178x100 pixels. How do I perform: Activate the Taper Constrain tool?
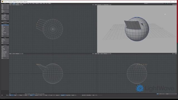[5, 52]
